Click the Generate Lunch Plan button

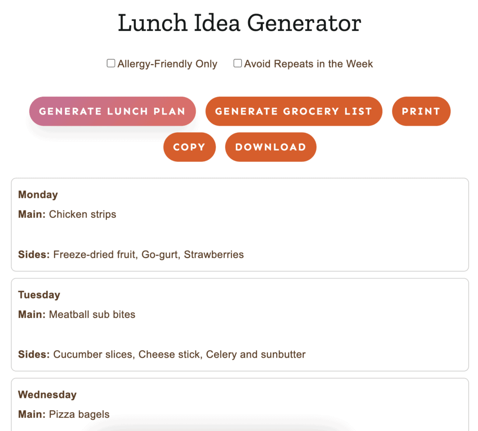tap(112, 111)
